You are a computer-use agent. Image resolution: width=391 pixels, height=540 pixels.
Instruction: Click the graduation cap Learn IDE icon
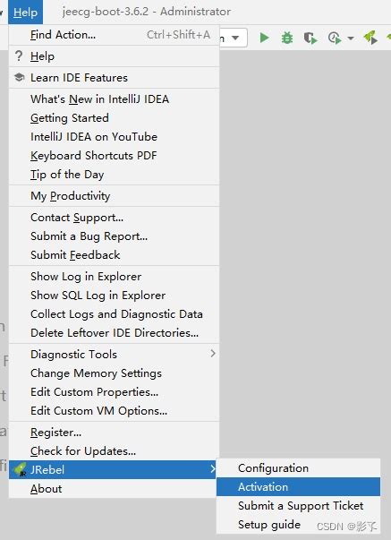20,77
